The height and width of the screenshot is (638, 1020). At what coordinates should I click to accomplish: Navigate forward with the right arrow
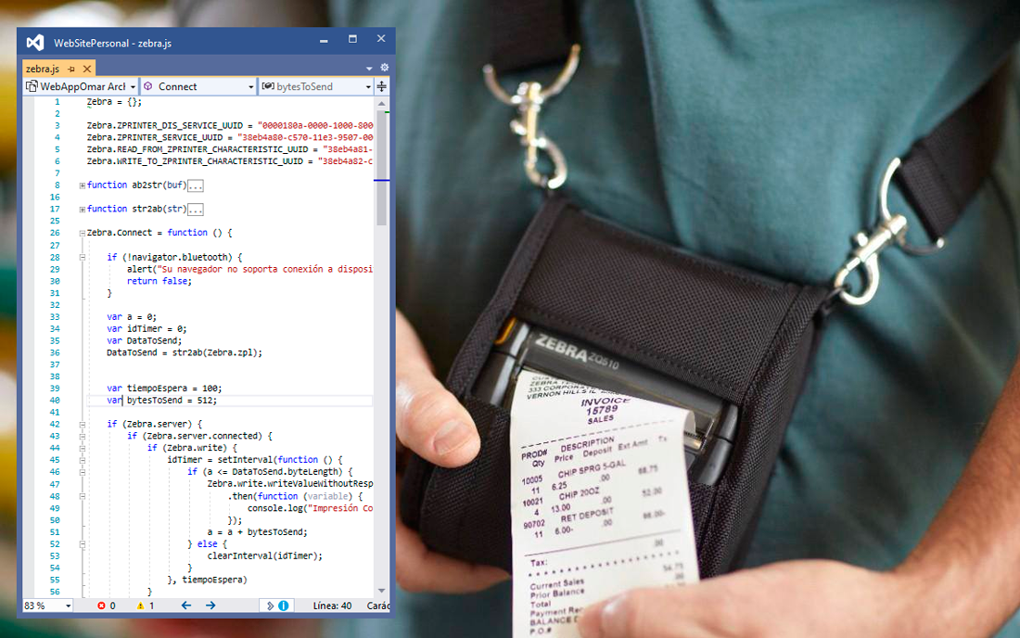coord(210,606)
